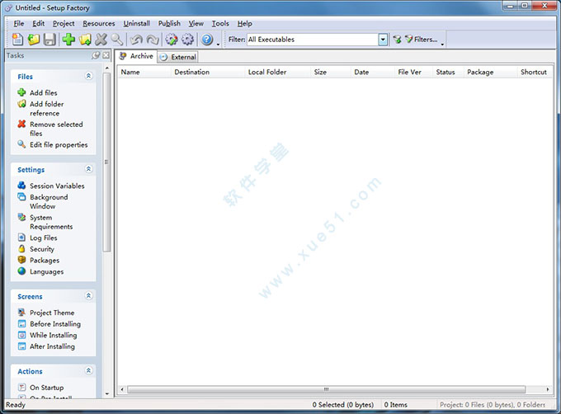
Task: Open After Installing screens
Action: pyautogui.click(x=52, y=346)
